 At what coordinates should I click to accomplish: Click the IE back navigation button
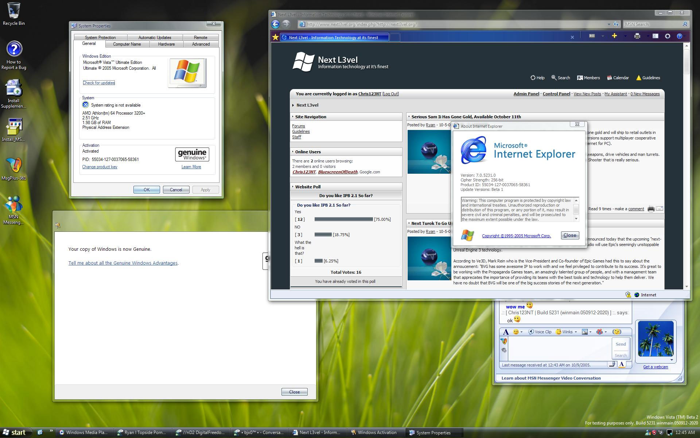(276, 24)
